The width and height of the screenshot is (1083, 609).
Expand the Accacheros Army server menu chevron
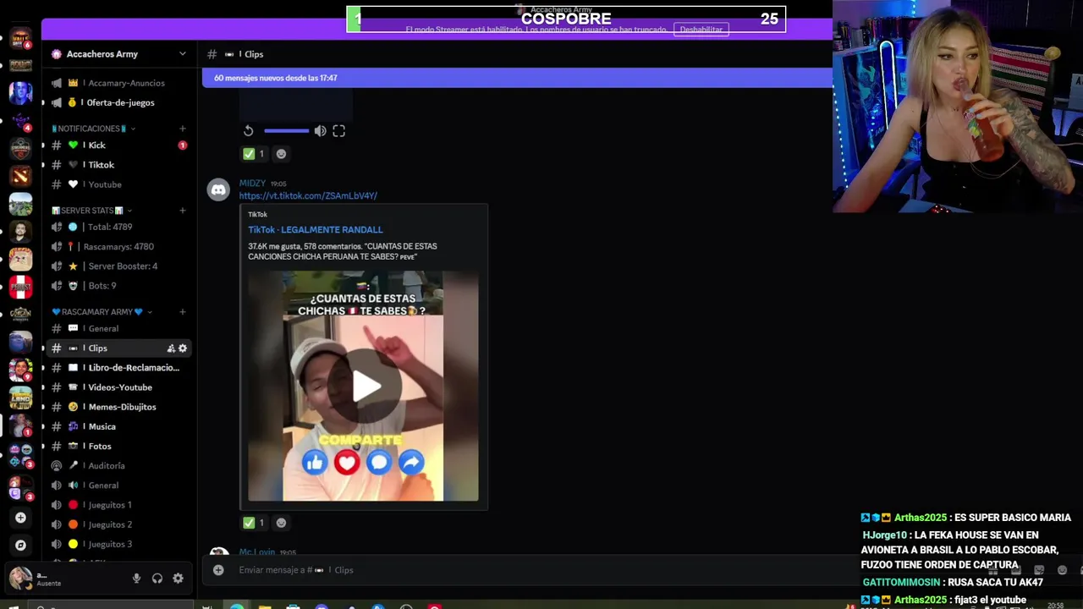click(183, 54)
